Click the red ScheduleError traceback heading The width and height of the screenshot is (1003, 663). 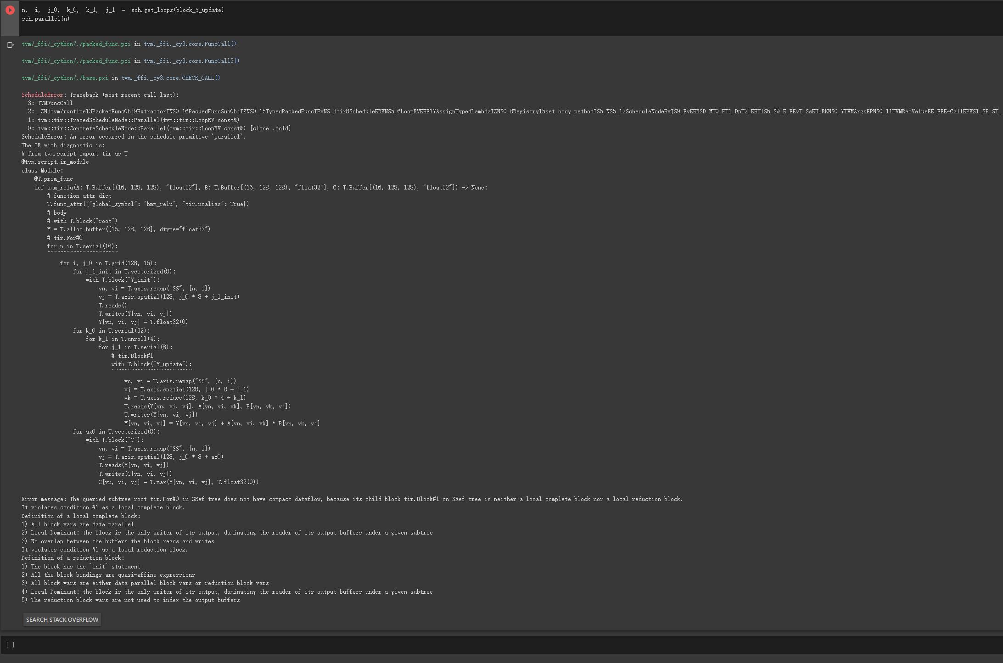(x=42, y=95)
